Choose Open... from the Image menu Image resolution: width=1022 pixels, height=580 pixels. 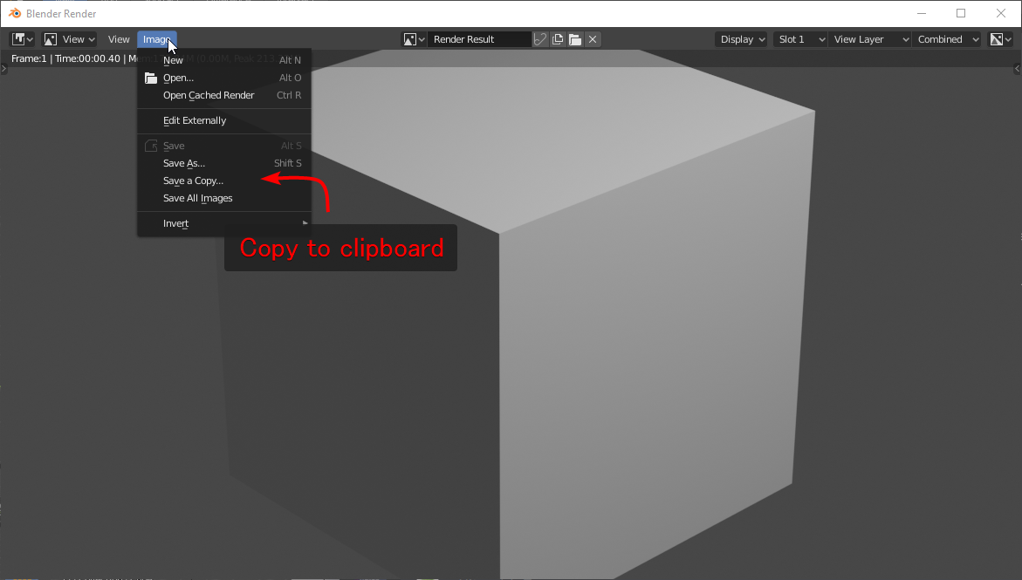point(223,78)
